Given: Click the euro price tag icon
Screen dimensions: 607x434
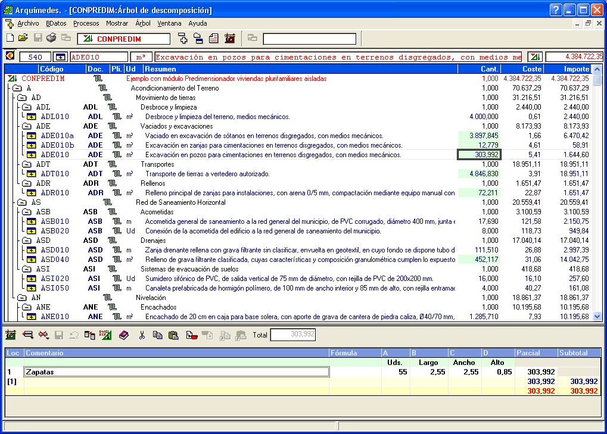Looking at the screenshot, I should tap(10, 57).
